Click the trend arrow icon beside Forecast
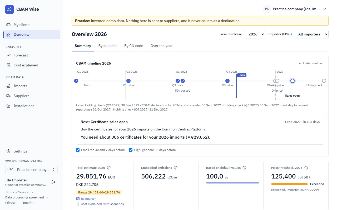337x210 pixels. click(8, 55)
